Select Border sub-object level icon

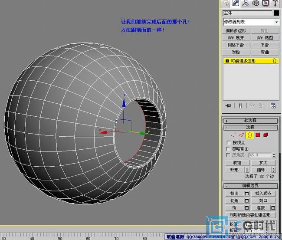249,135
